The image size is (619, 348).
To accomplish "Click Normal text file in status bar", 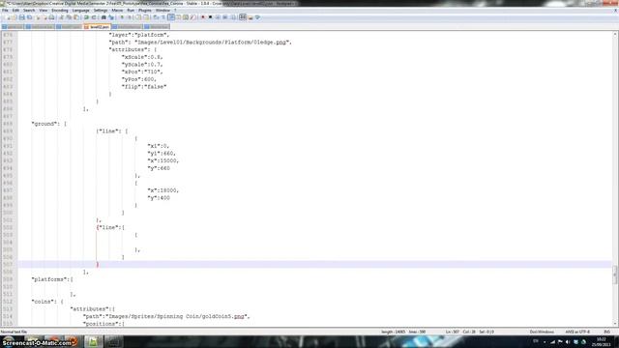I will tap(14, 332).
